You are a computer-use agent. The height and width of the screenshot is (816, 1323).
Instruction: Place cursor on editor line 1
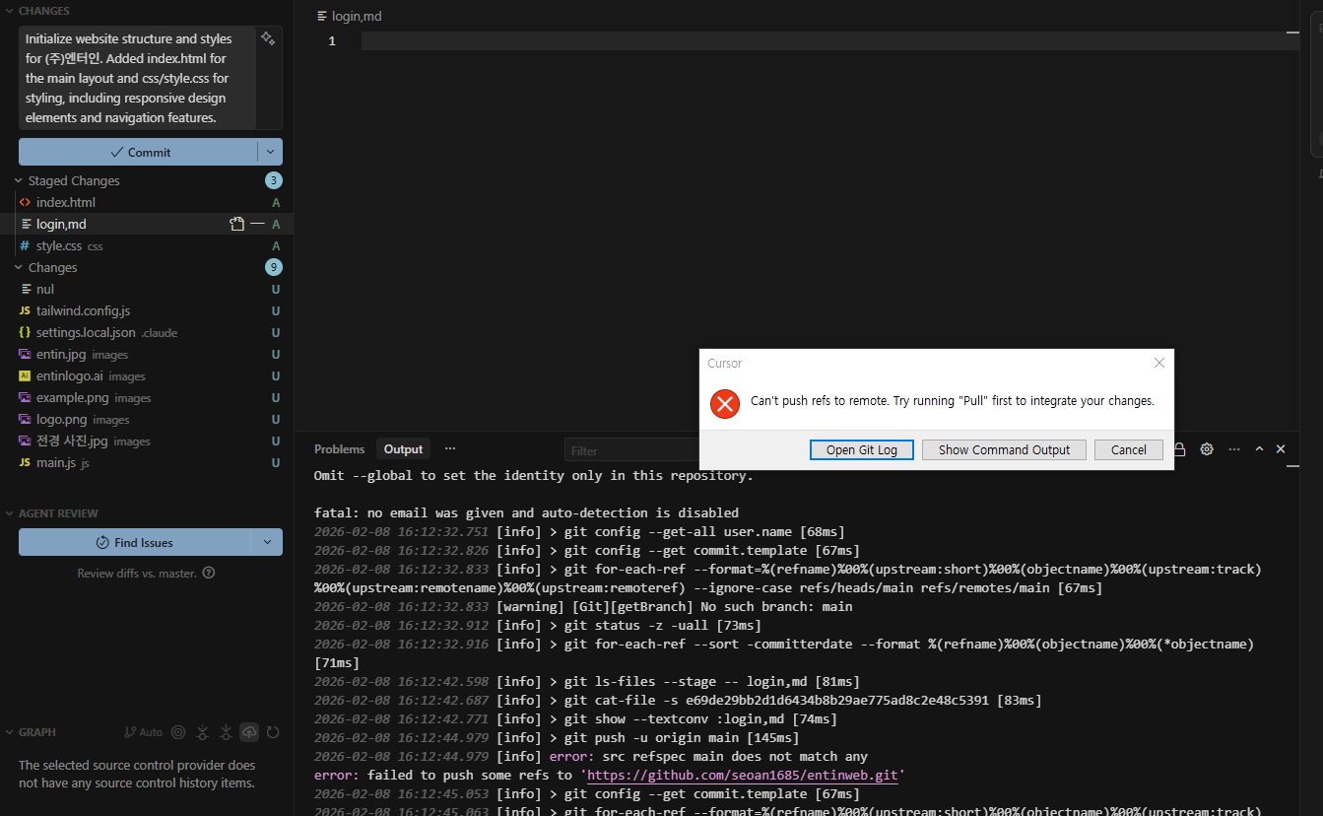(x=830, y=40)
